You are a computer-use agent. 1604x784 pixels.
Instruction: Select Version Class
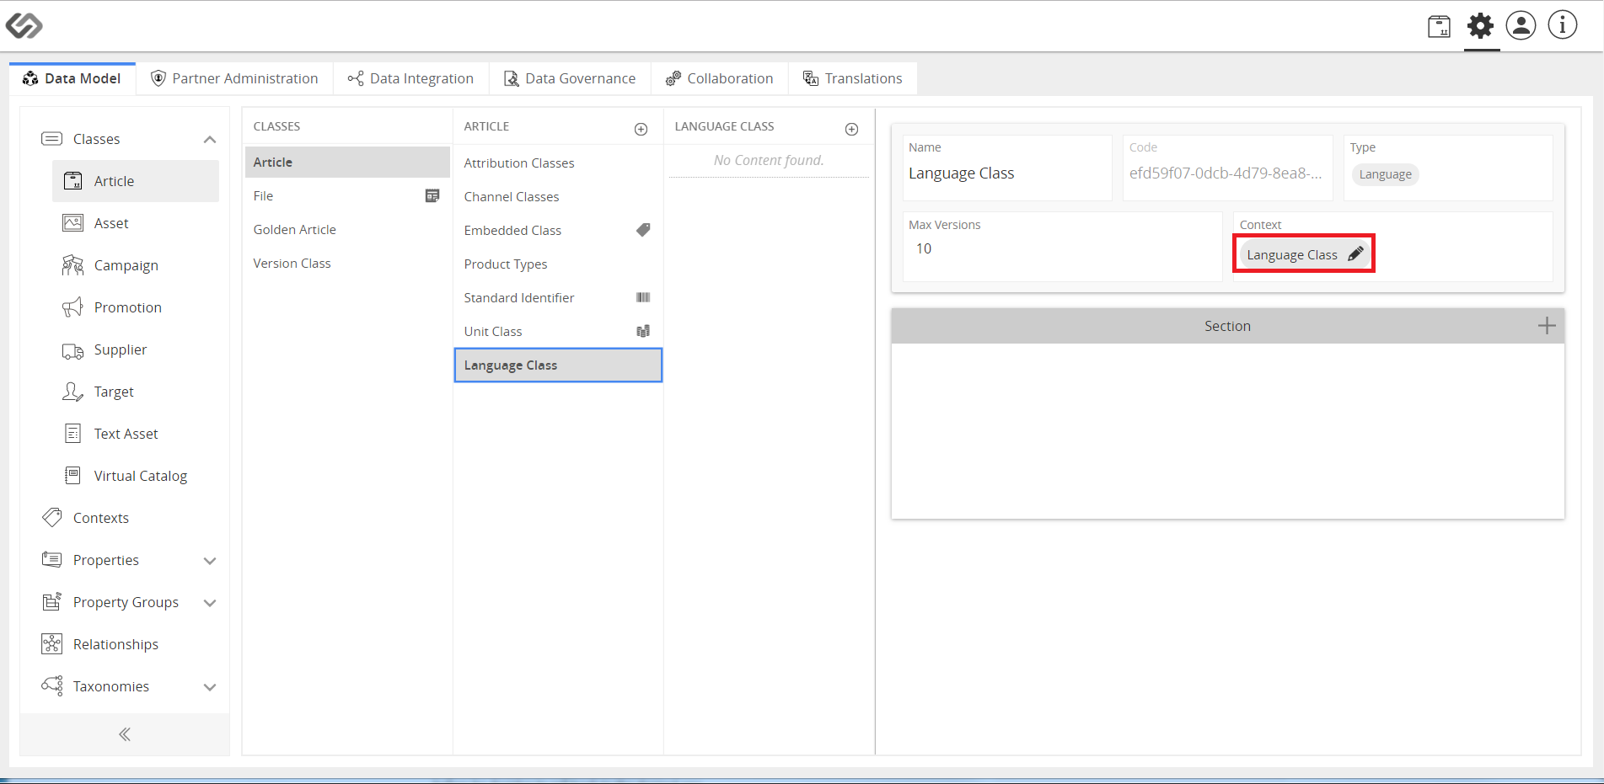click(x=347, y=263)
